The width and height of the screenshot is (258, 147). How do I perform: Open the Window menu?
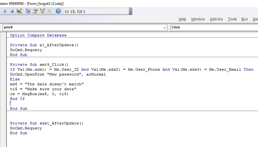[198, 19]
